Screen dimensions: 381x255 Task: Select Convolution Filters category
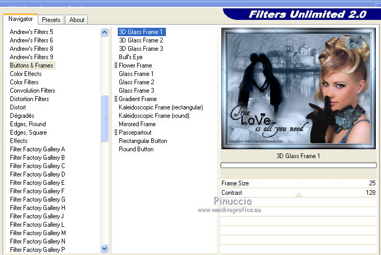32,91
